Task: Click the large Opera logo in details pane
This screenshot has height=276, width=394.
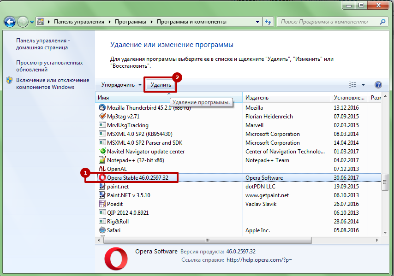Action: (116, 258)
